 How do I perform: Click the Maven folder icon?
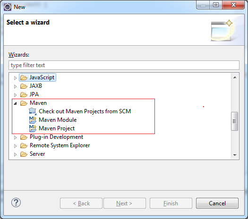(x=24, y=103)
